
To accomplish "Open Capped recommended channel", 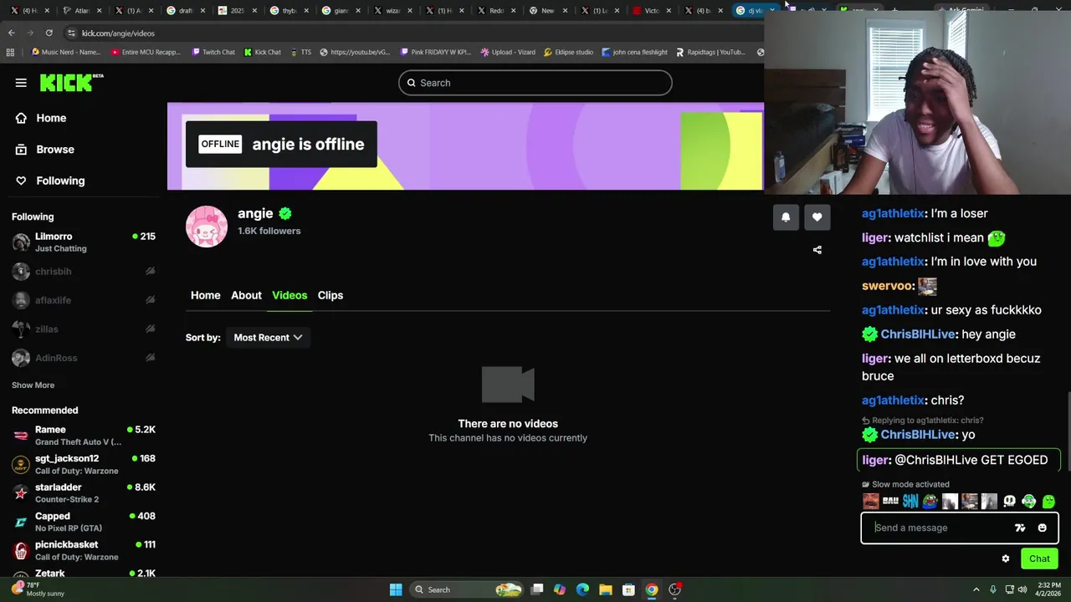I will (x=84, y=522).
